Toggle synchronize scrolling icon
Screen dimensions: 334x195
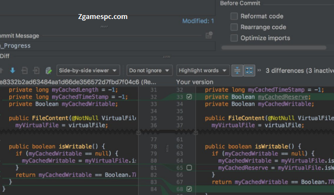[249, 70]
